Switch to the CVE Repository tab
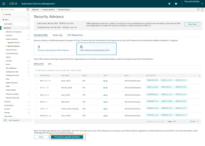 [75, 35]
